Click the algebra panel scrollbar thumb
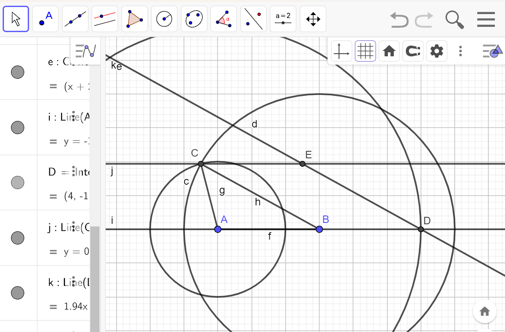This screenshot has width=505, height=332. coord(95,279)
